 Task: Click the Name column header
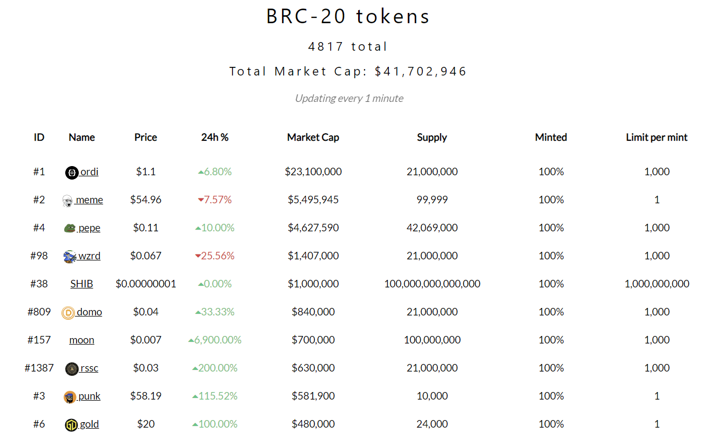point(81,138)
